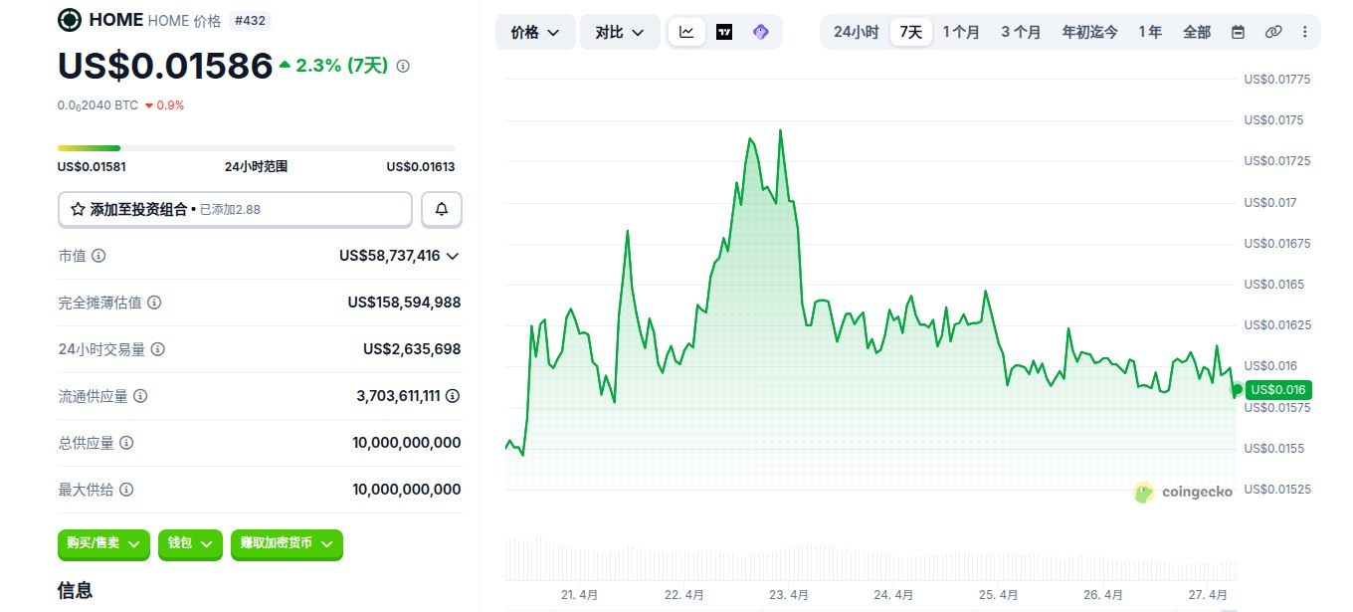Click 添加至投资组合 button
This screenshot has height=612, width=1353.
coord(235,209)
